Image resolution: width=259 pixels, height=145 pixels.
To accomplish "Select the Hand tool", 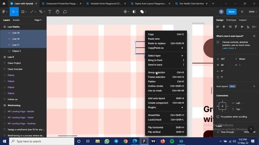I will coord(57,12).
